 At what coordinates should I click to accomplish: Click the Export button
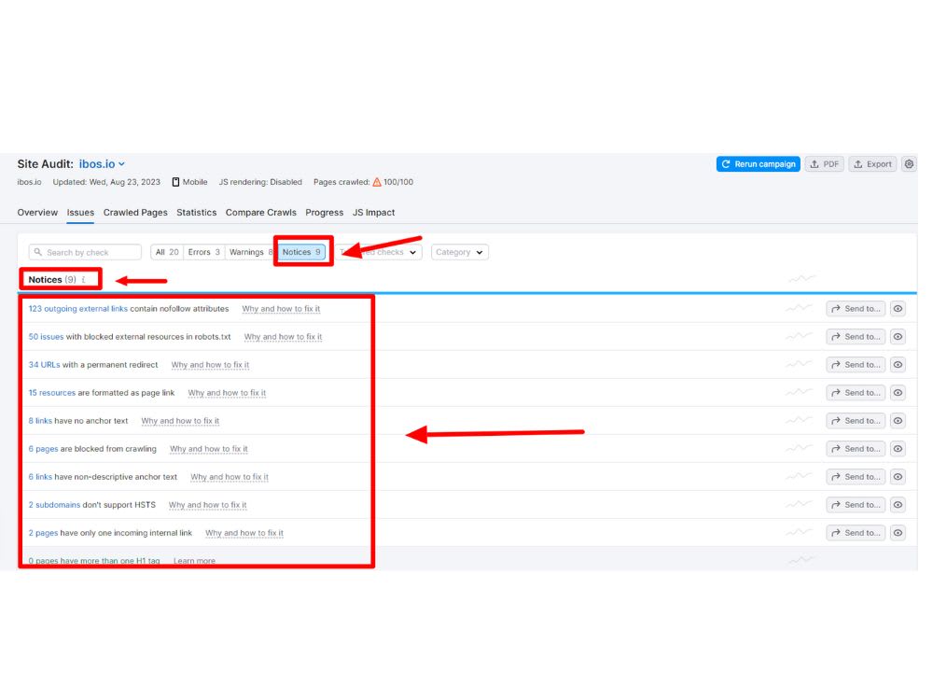click(872, 164)
